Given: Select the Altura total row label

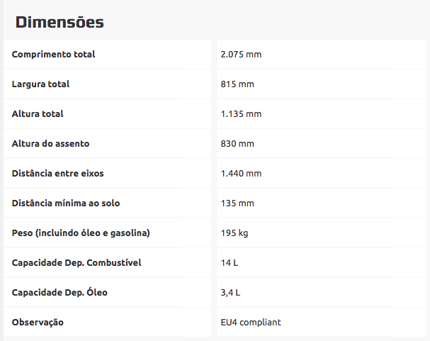Looking at the screenshot, I should coord(38,114).
